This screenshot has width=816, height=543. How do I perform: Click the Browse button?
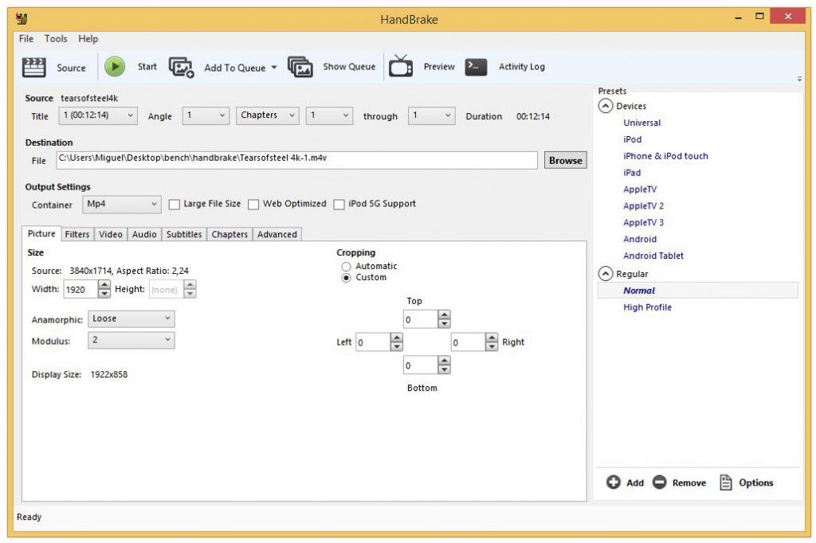[x=566, y=160]
